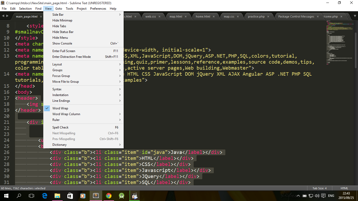The image size is (358, 201).
Task: Launch Microsoft Edge from taskbar
Action: [x=45, y=196]
